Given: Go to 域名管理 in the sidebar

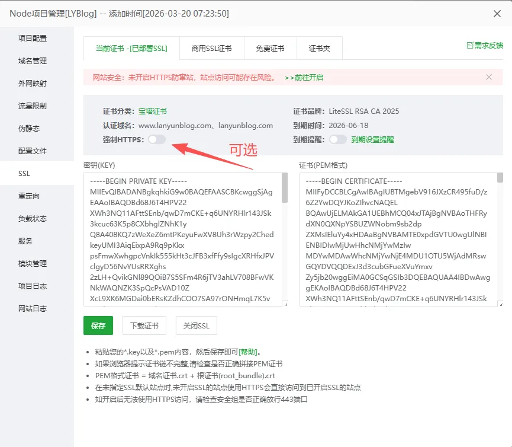Looking at the screenshot, I should 33,61.
